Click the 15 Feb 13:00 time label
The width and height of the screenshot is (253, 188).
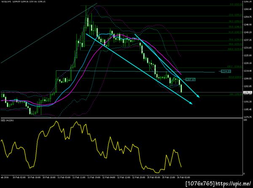(169, 177)
